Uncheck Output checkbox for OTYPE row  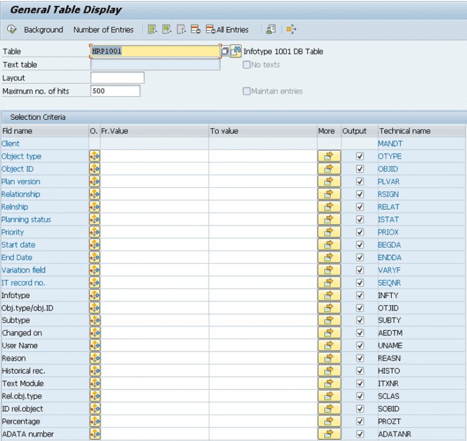coord(359,156)
